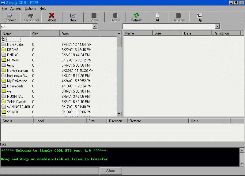The image size is (245, 176).
Task: Sort remote files by Permission column header
Action: (226, 33)
